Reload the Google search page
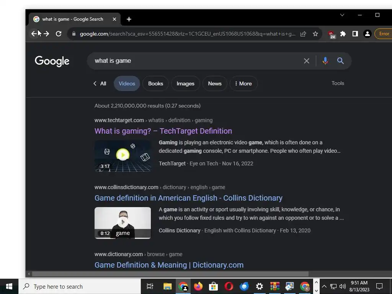Image resolution: width=392 pixels, height=294 pixels. 59,34
